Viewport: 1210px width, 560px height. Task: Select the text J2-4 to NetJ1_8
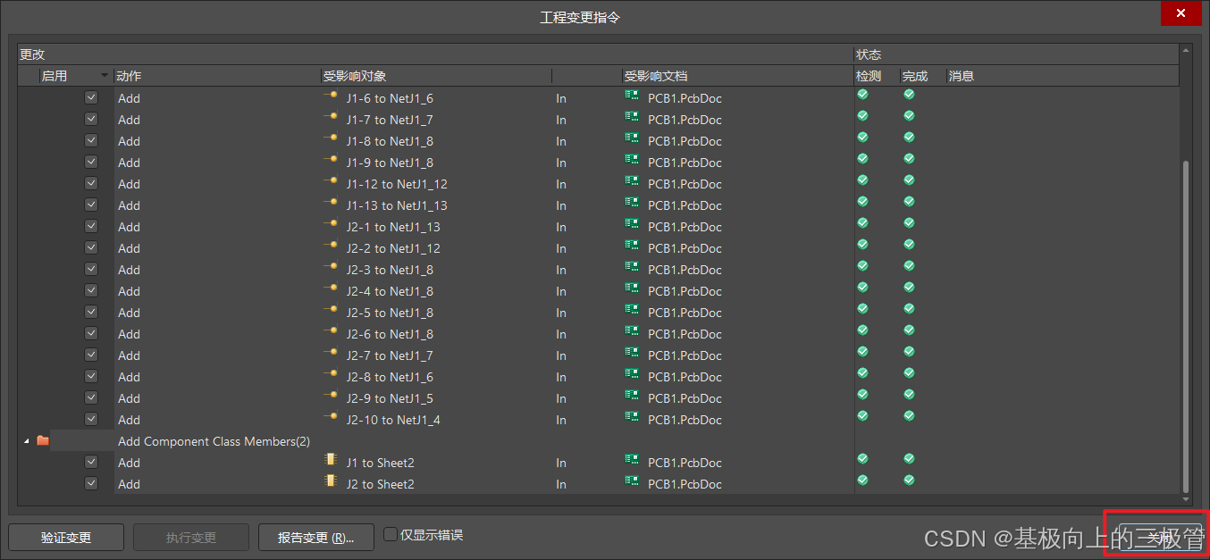[390, 291]
